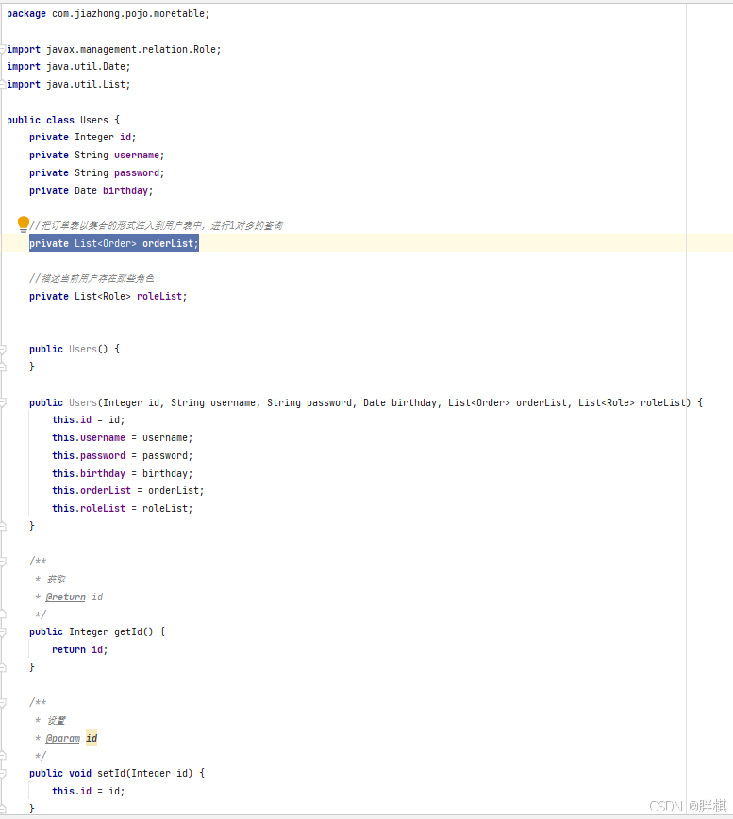Collapse the import statements fold marker
Screen dimensions: 733x819
[3, 50]
